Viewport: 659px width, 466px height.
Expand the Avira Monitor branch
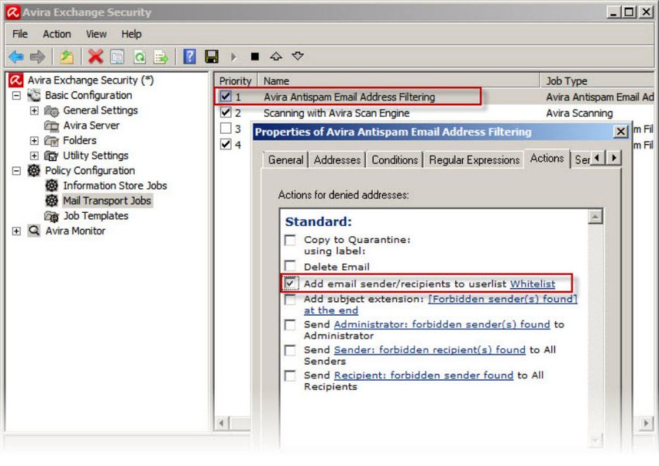tap(16, 231)
